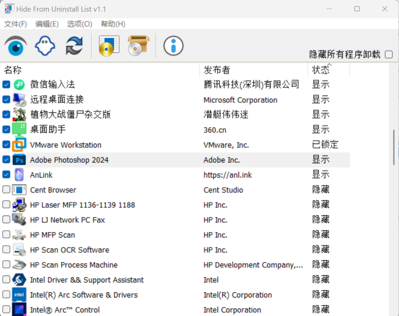Click the HP Scan OCR Software icon
This screenshot has height=316, width=399.
pyautogui.click(x=19, y=250)
